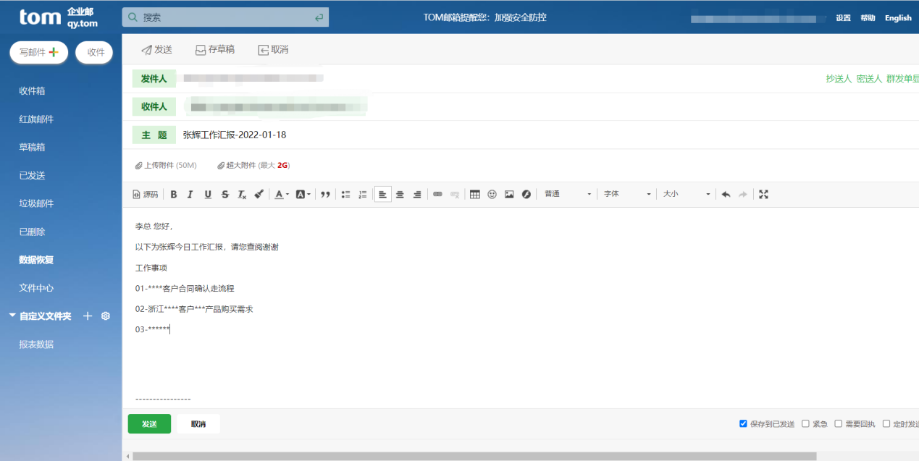Open the 收件箱 inbox folder
Screen dimensions: 919x461
point(33,91)
